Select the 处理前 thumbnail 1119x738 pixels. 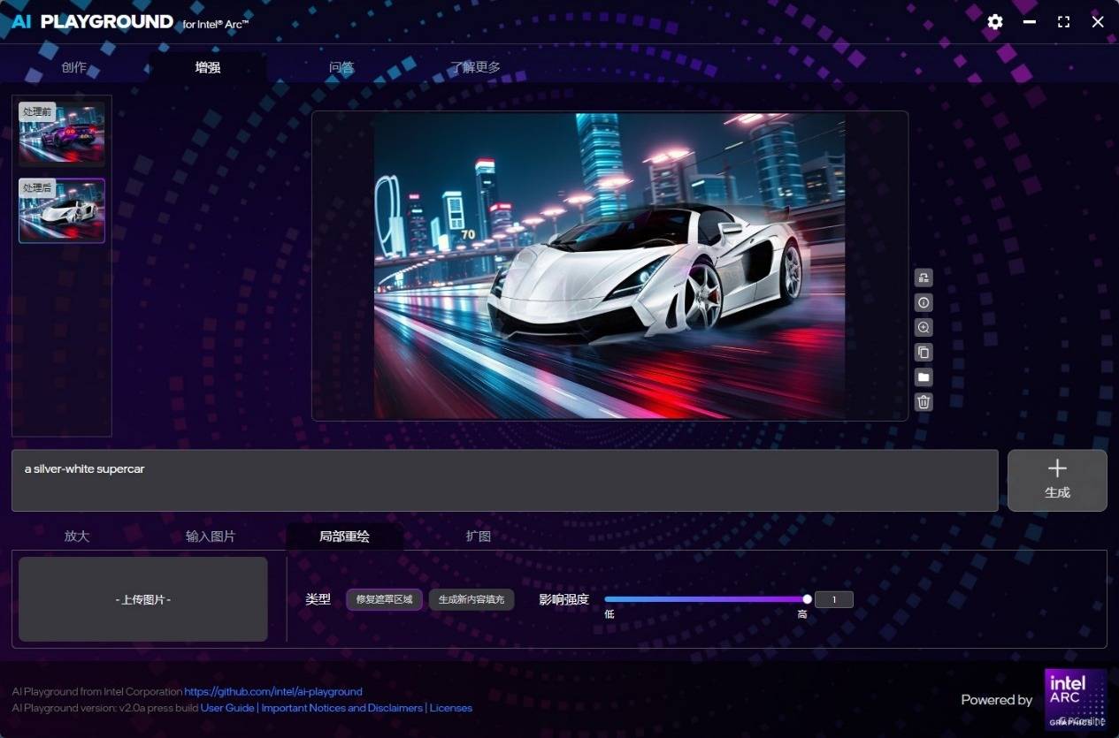click(x=62, y=133)
